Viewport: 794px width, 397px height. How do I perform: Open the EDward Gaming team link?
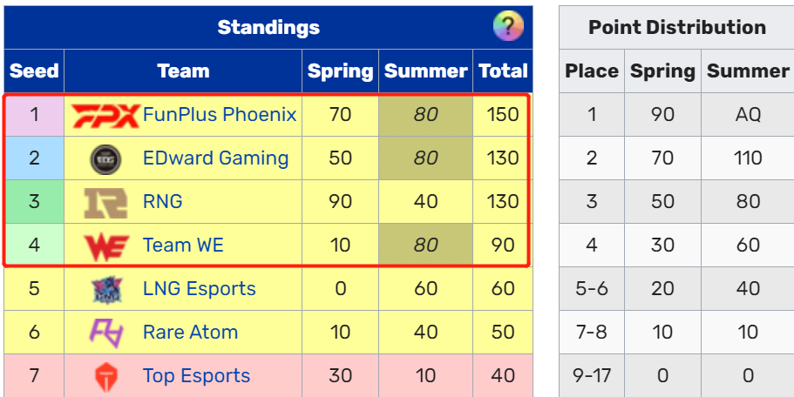tap(215, 158)
